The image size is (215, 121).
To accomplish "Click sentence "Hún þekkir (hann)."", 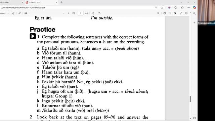I will point(60,77).
